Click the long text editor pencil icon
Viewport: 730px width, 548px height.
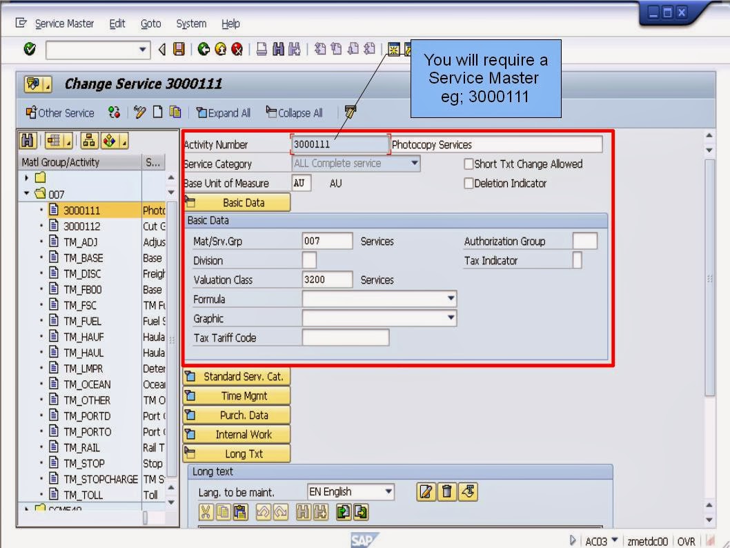tap(426, 491)
